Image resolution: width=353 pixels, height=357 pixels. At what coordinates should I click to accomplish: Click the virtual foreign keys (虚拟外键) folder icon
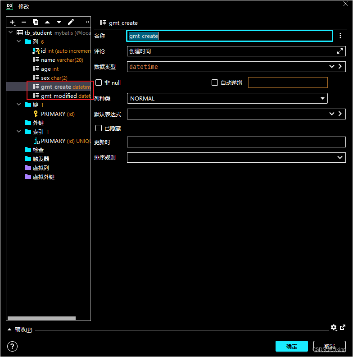(x=28, y=177)
